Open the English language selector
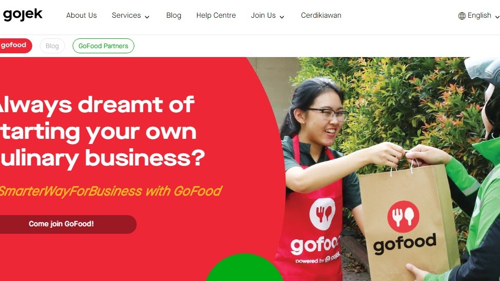500x281 pixels. (x=479, y=15)
